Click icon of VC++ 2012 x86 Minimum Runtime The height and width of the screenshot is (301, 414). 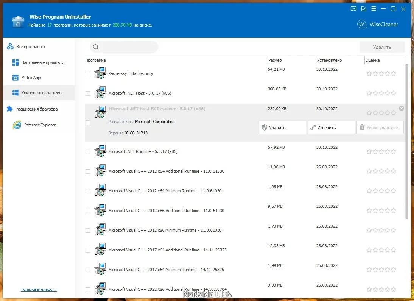100,230
